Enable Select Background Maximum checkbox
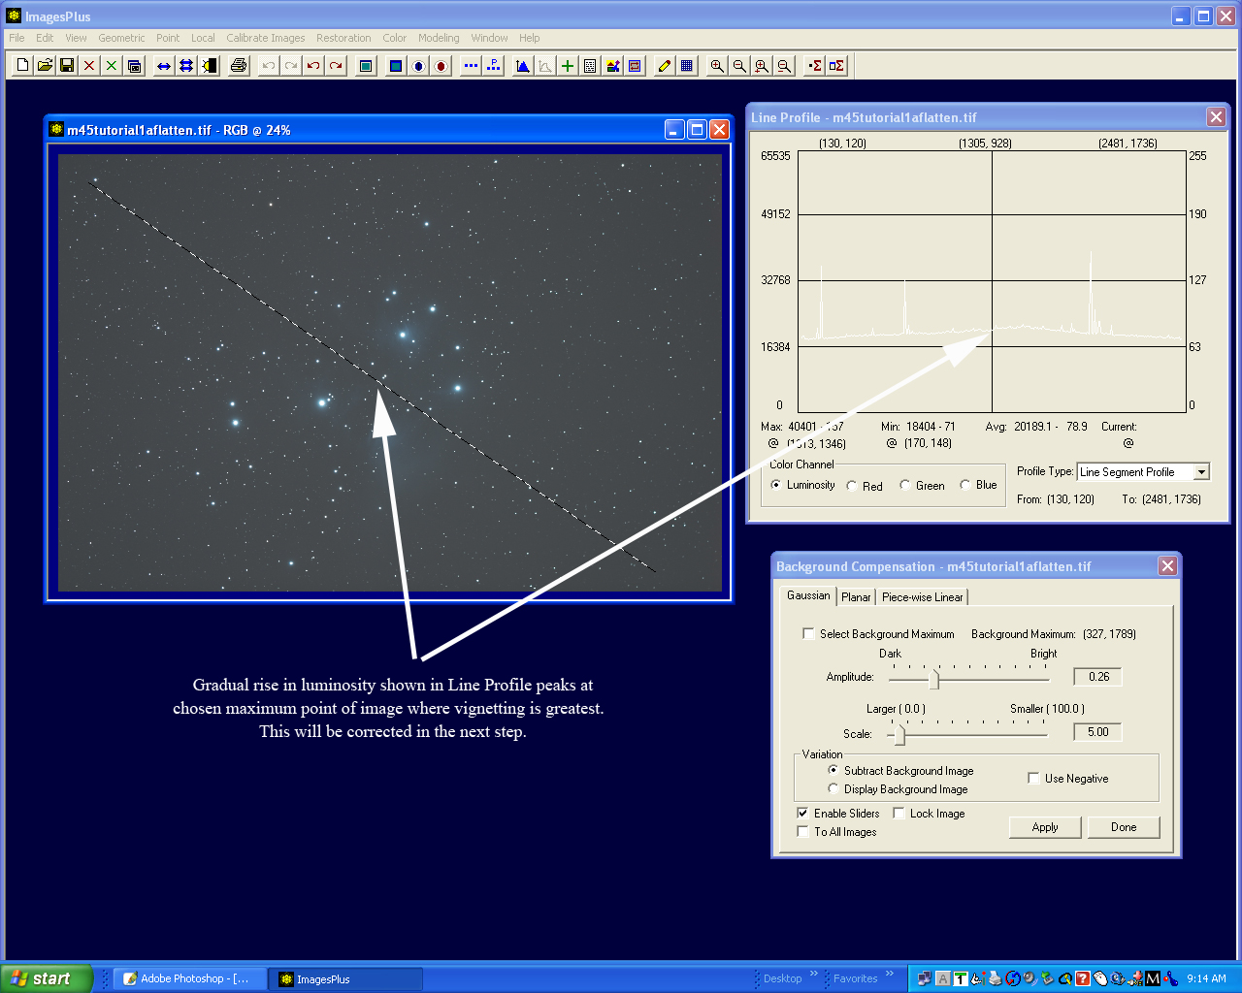Viewport: 1242px width, 993px height. coord(808,634)
